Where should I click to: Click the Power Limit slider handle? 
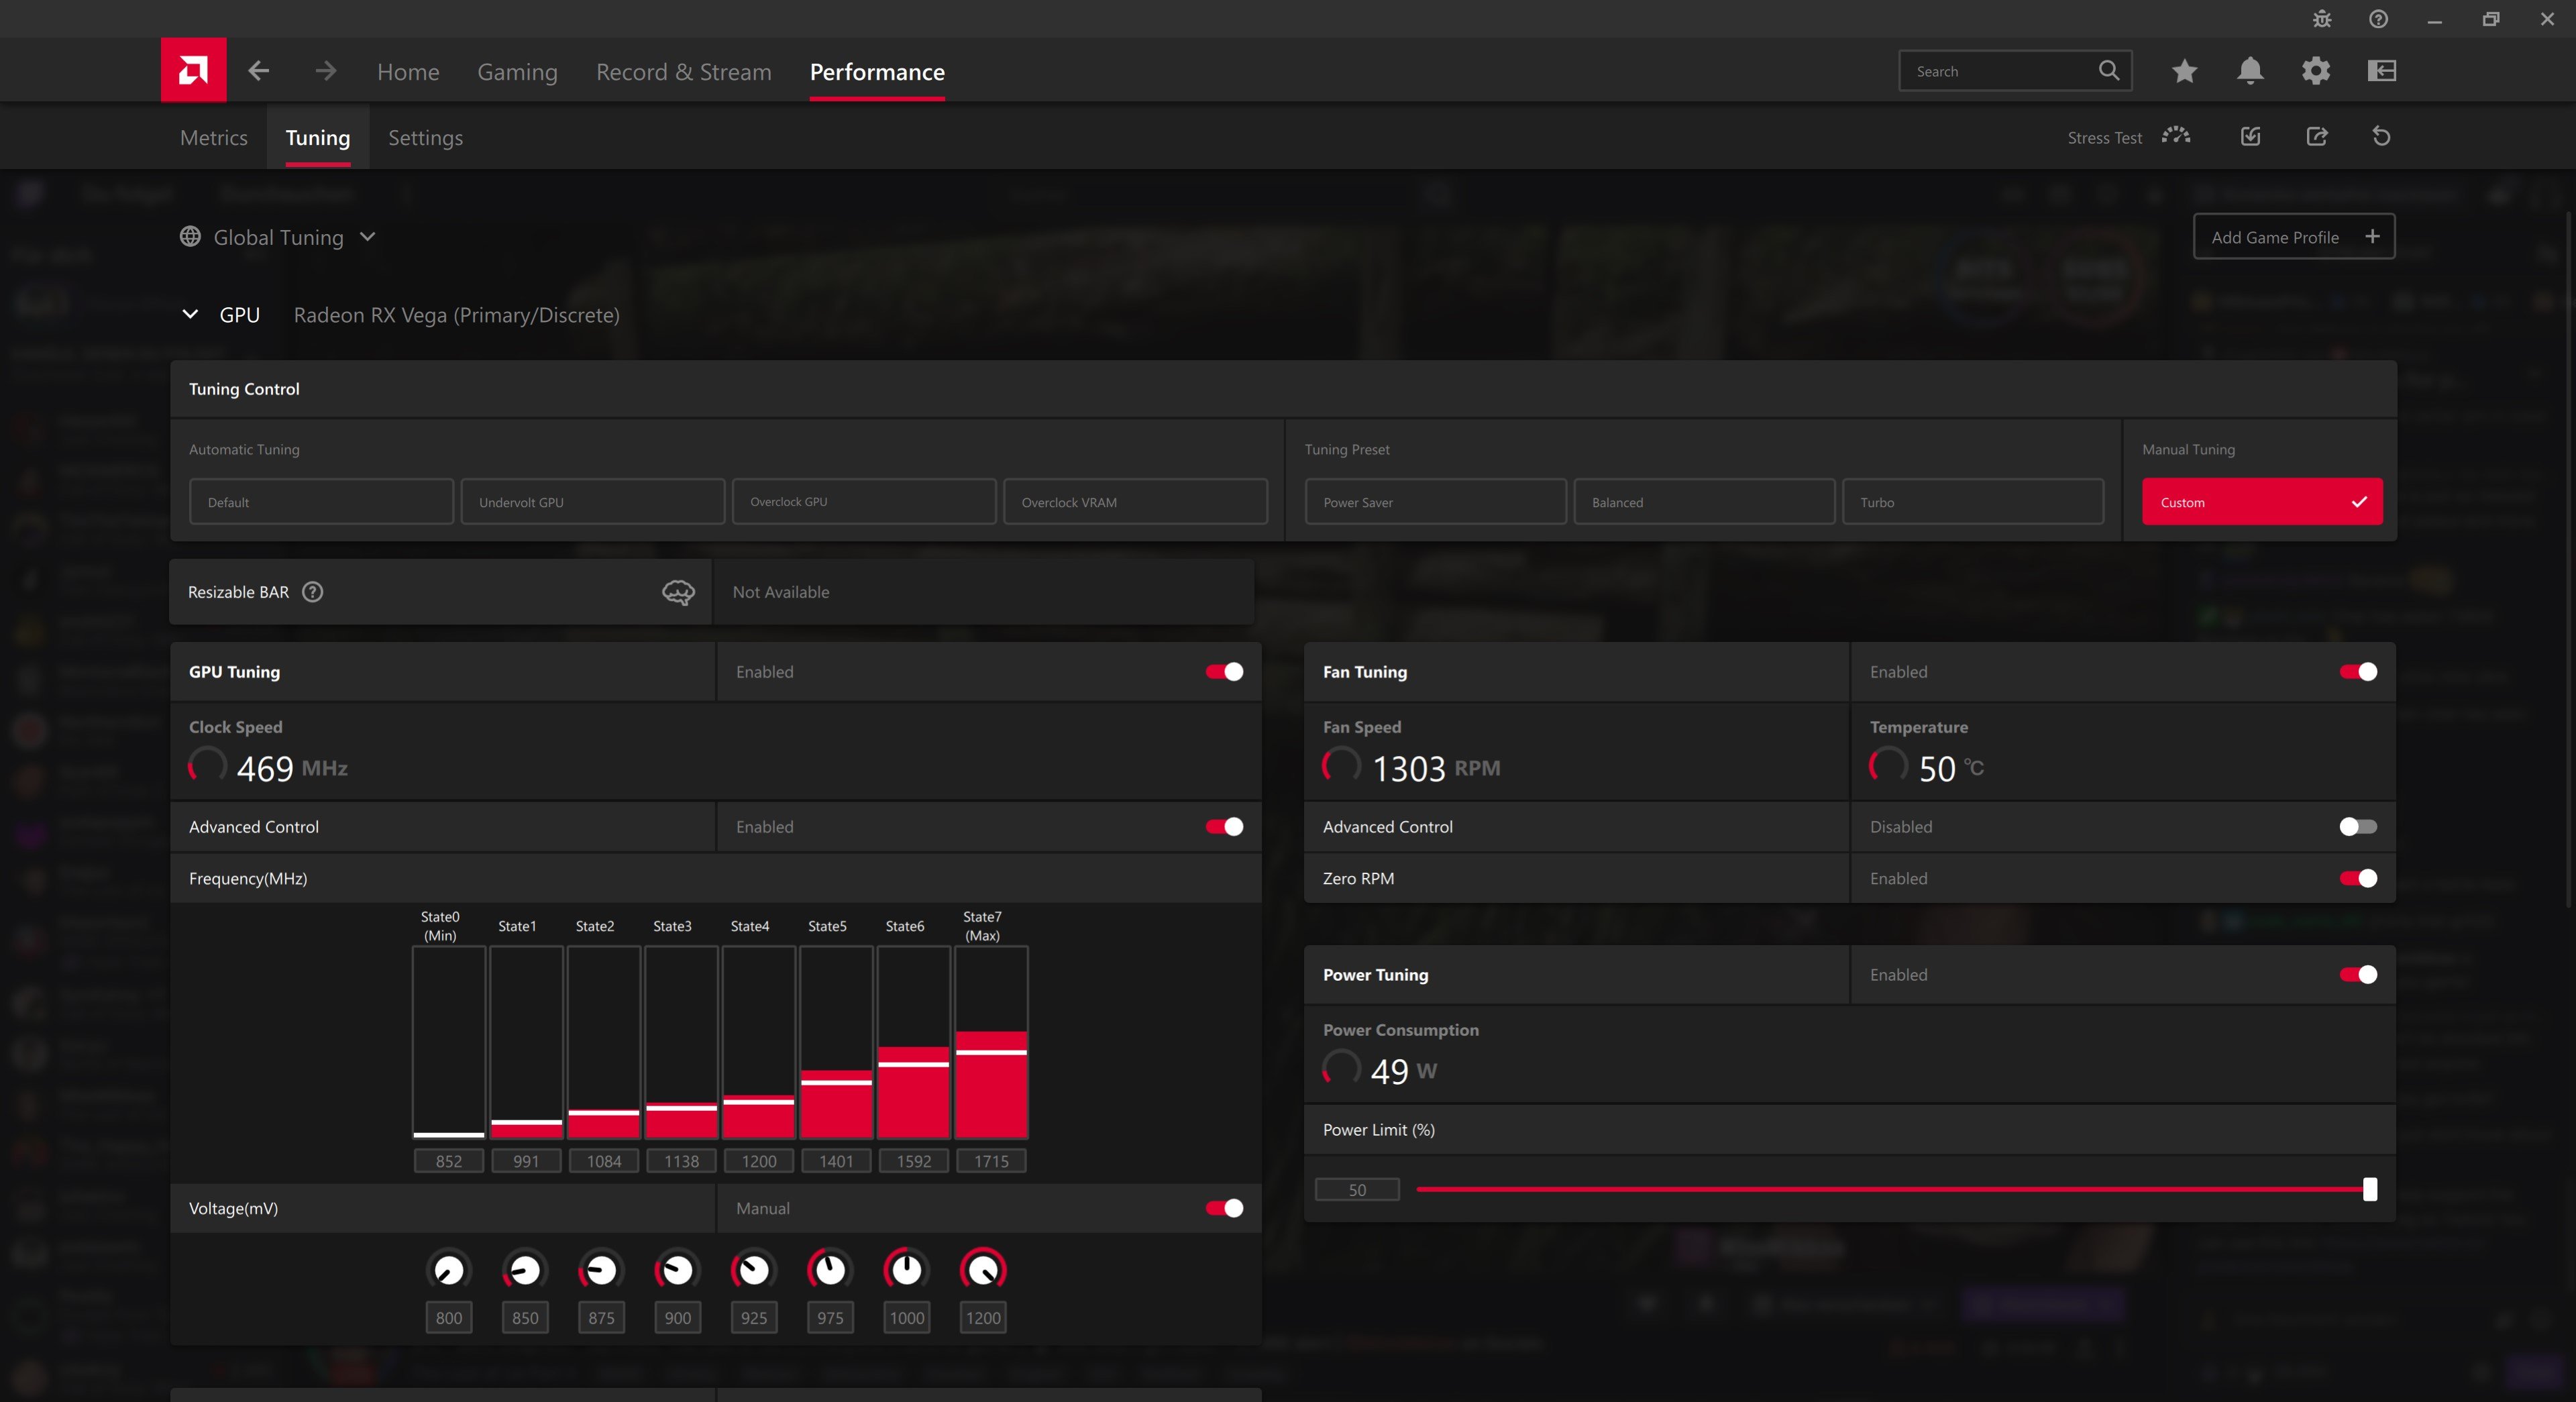(x=2369, y=1189)
